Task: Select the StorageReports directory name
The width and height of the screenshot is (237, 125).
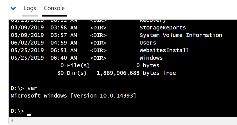Action: coord(162,28)
